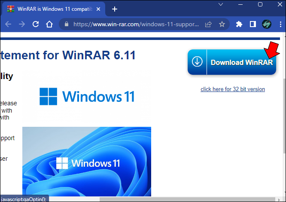Minimize the browser window

(x=240, y=4)
